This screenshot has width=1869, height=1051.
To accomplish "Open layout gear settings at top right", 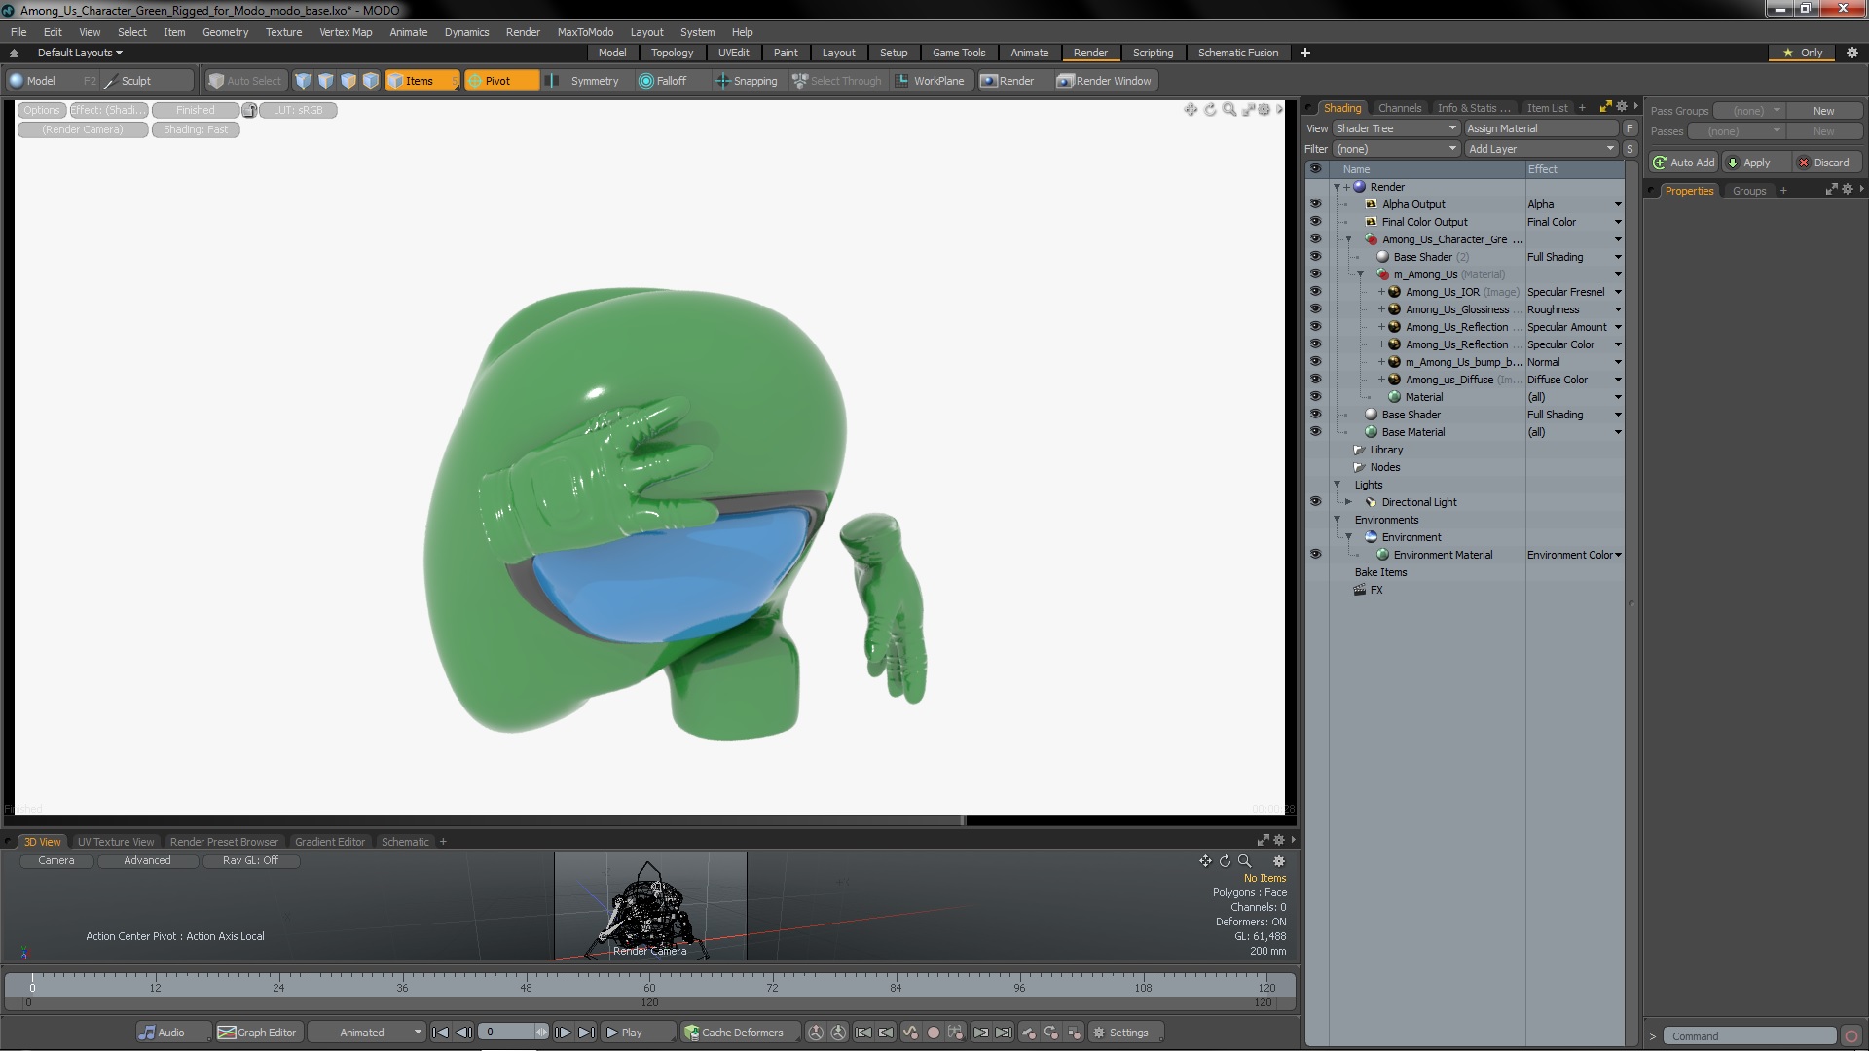I will (x=1852, y=53).
